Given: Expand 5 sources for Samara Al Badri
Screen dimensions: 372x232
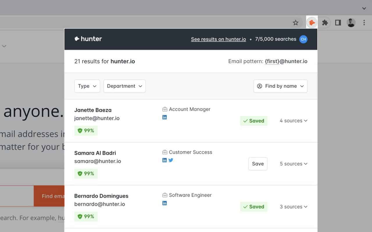Looking at the screenshot, I should (x=293, y=164).
